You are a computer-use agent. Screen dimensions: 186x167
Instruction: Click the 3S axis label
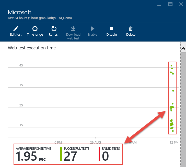[21, 85]
